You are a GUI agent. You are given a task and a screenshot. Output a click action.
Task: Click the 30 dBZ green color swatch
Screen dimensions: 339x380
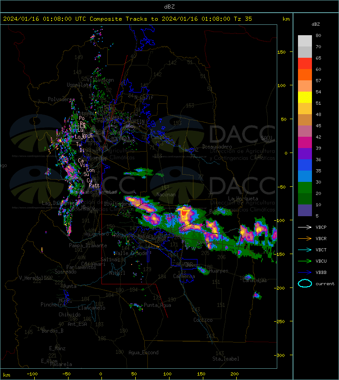tap(305, 187)
